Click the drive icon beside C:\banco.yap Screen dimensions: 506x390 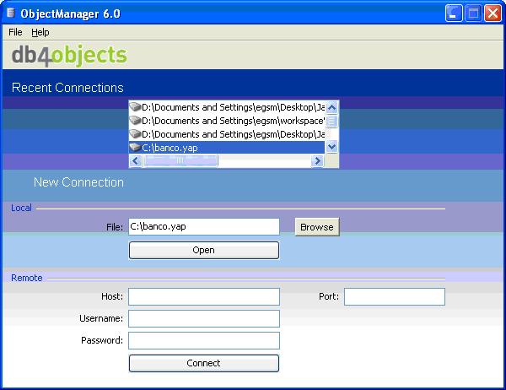[x=135, y=148]
